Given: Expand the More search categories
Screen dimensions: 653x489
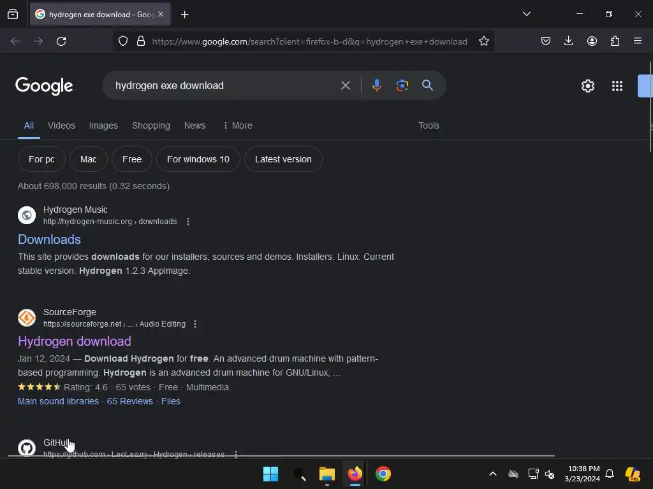Looking at the screenshot, I should click(x=238, y=125).
